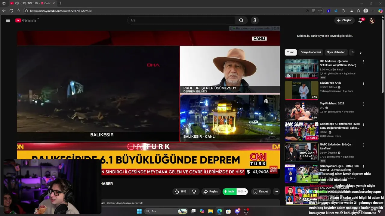Go back with browser back arrow
Screen dimensions: 385x216
(x=4, y=11)
